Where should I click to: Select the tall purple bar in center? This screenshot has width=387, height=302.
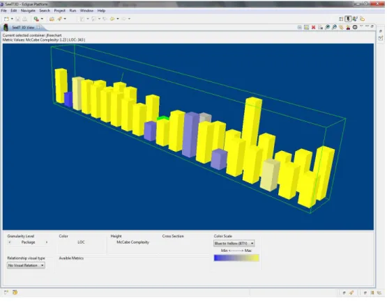click(x=190, y=134)
